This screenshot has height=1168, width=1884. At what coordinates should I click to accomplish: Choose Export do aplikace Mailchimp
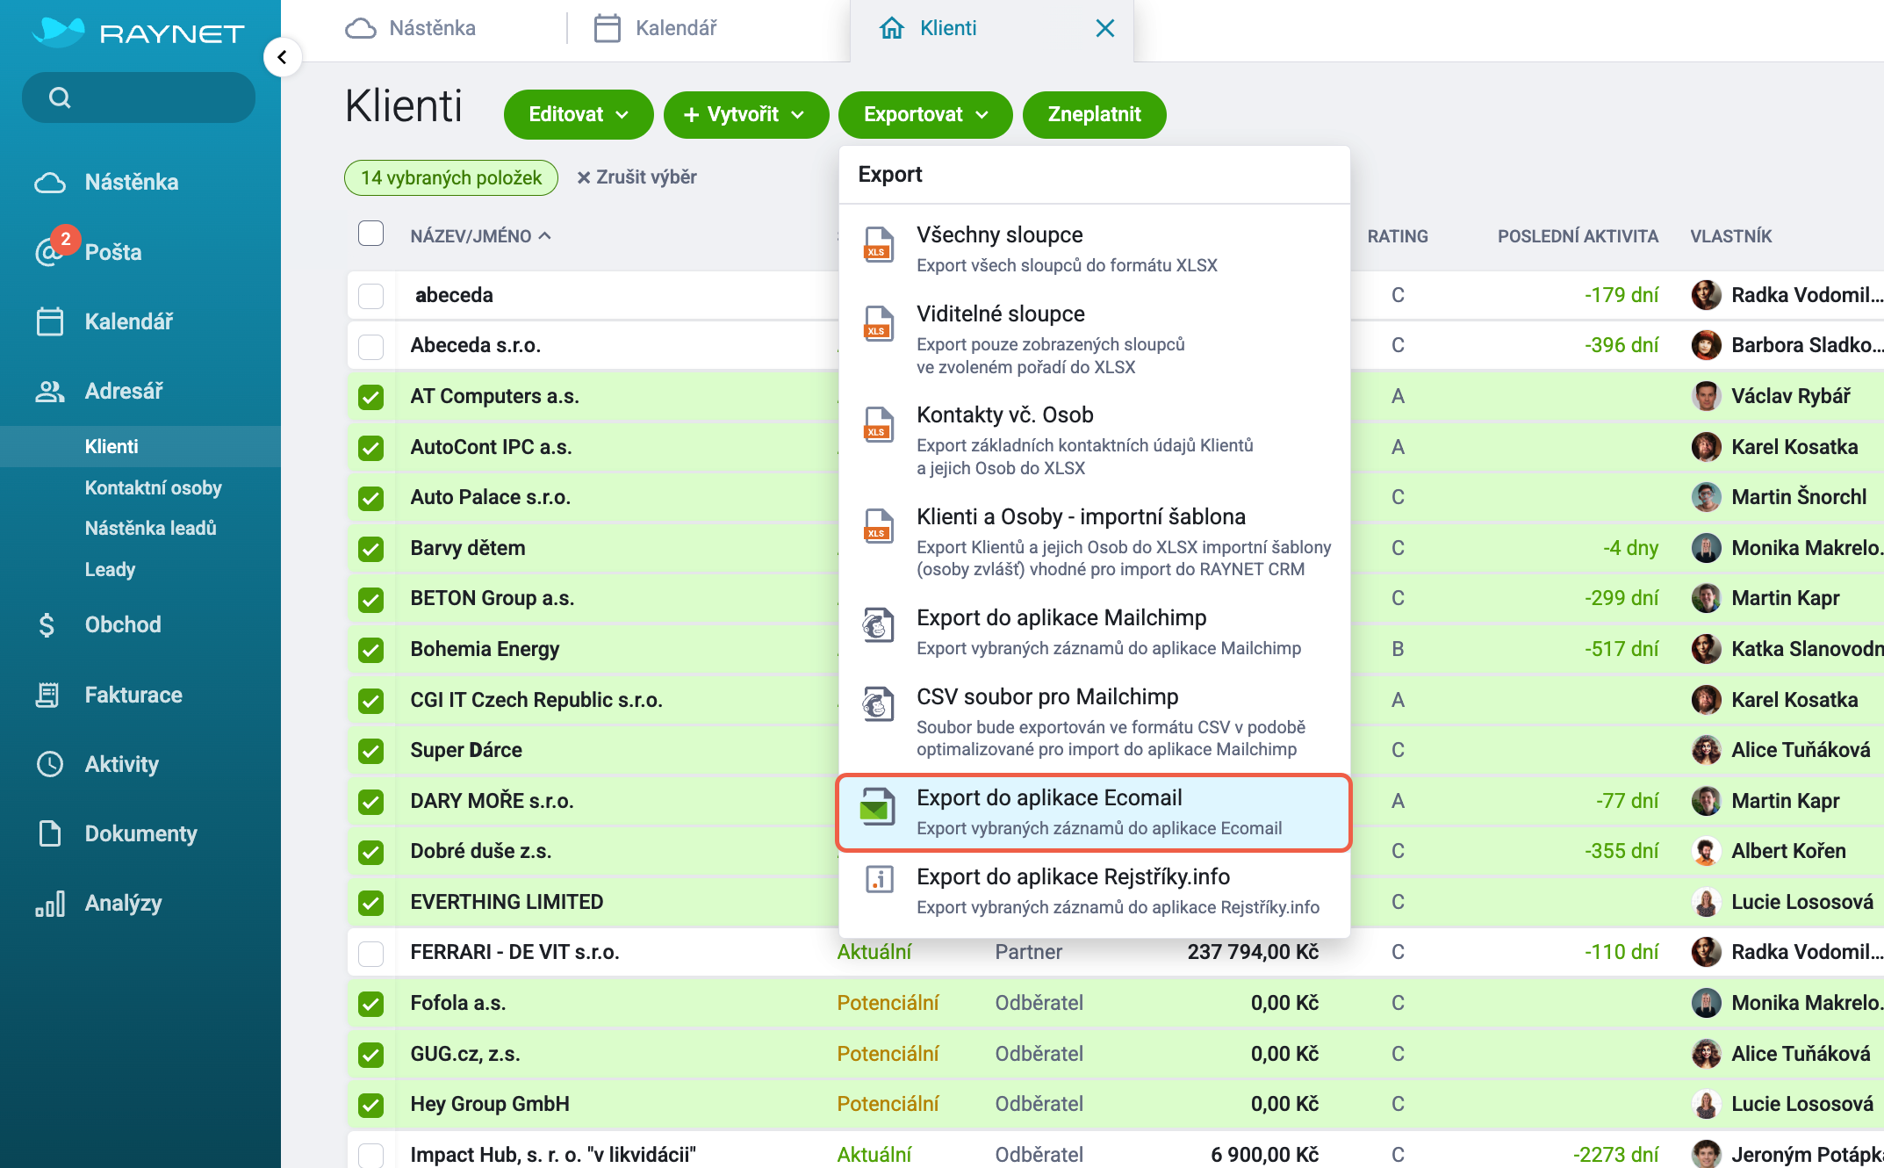[1094, 631]
